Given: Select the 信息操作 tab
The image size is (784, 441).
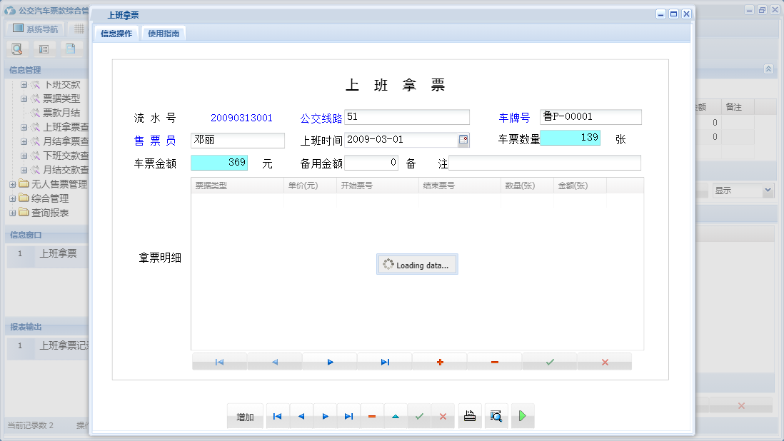Looking at the screenshot, I should tap(116, 34).
